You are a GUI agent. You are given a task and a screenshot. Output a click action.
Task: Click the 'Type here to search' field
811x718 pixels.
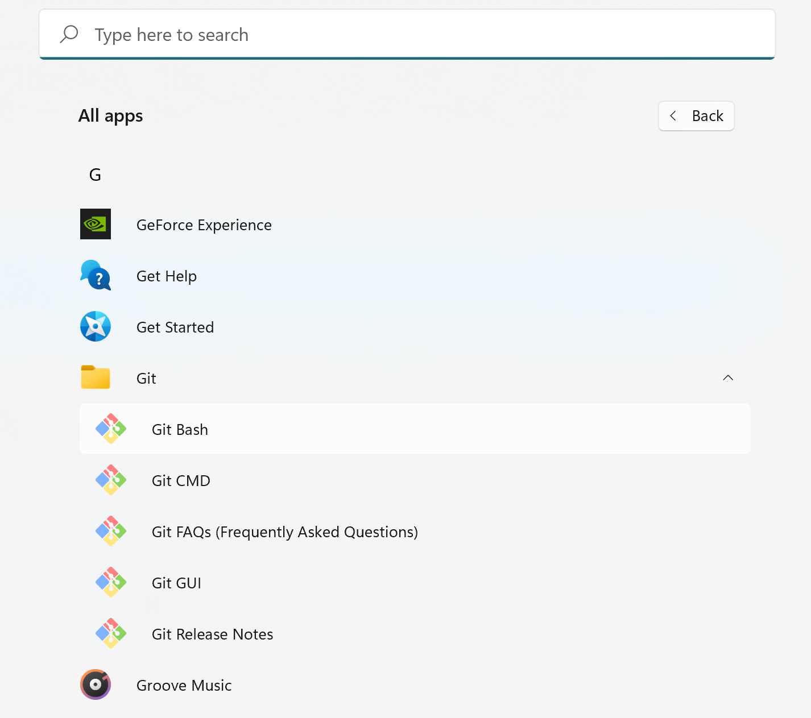(x=407, y=34)
